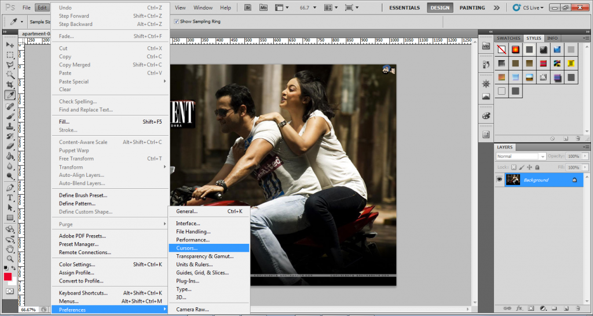Viewport: 593px width, 316px height.
Task: Click the Background layer thumbnail
Action: [513, 180]
